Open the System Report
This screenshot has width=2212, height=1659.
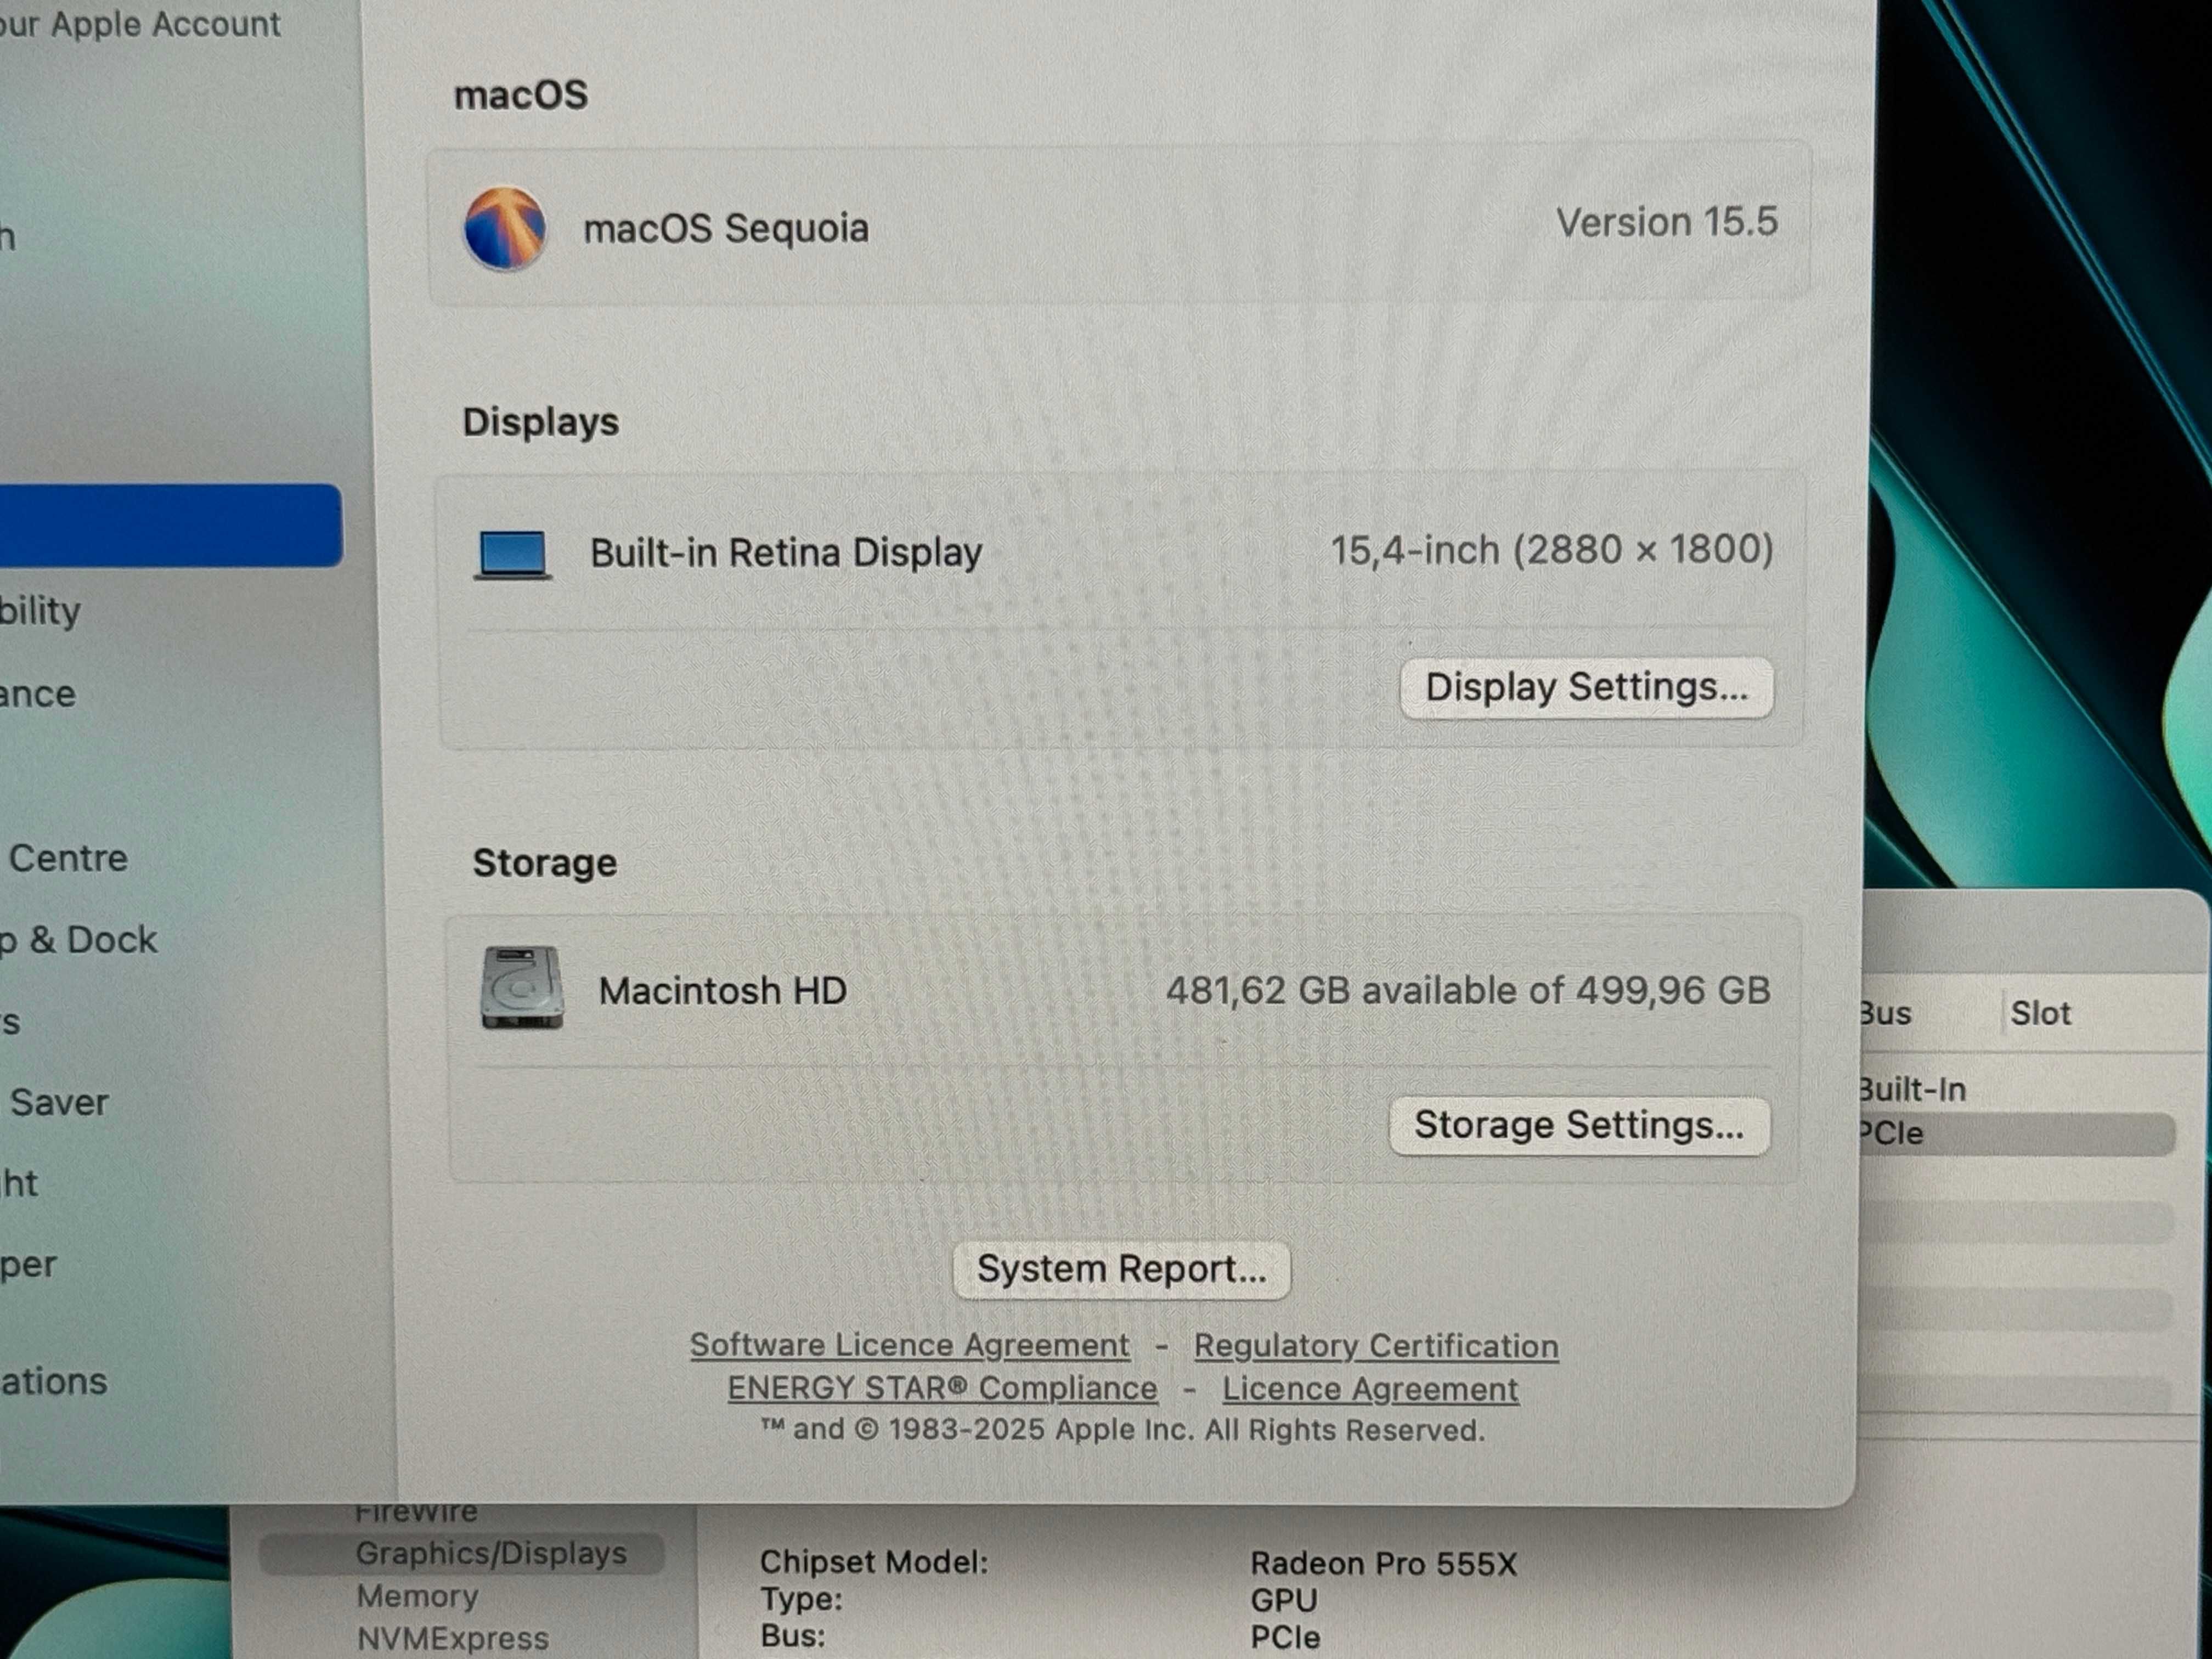pos(1121,1270)
